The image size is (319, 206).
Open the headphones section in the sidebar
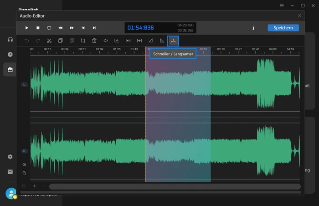[x=10, y=39]
